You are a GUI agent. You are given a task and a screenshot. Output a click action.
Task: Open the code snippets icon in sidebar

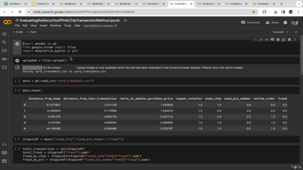[x=4, y=144]
